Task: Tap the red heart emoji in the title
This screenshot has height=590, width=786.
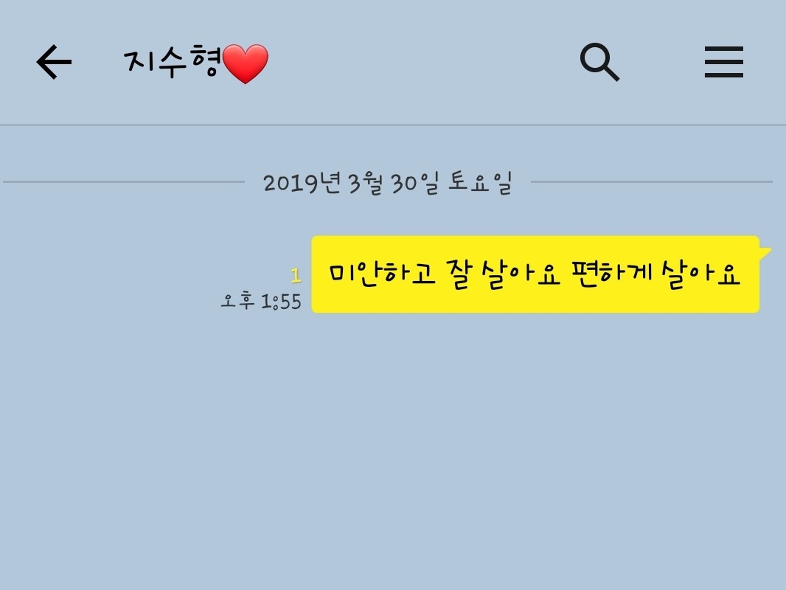Action: pos(245,63)
